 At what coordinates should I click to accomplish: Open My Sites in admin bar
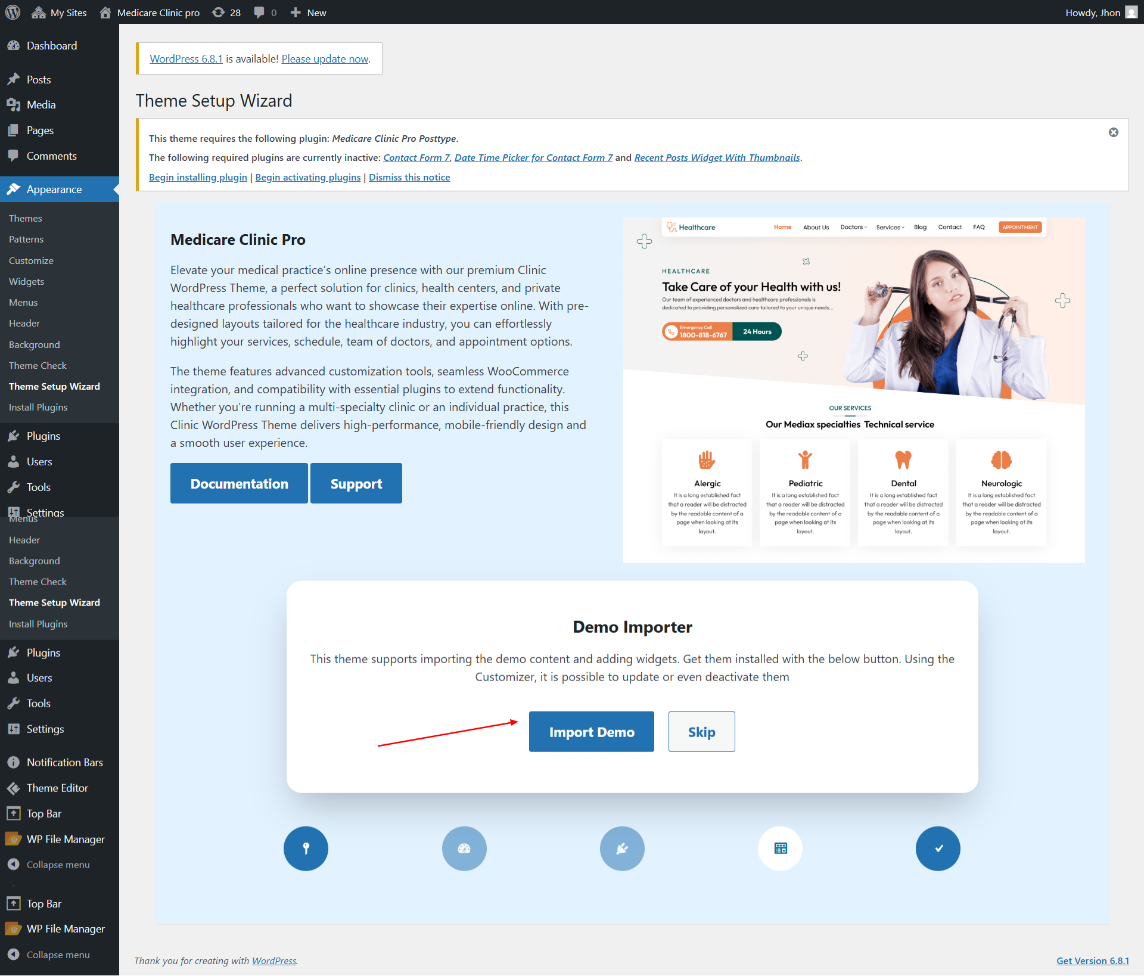pos(59,12)
